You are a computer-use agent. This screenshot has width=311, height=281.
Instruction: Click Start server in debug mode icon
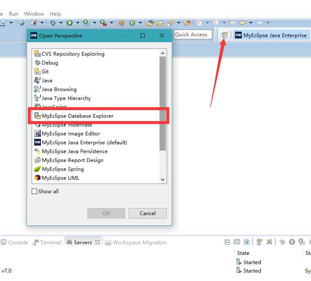point(282,242)
